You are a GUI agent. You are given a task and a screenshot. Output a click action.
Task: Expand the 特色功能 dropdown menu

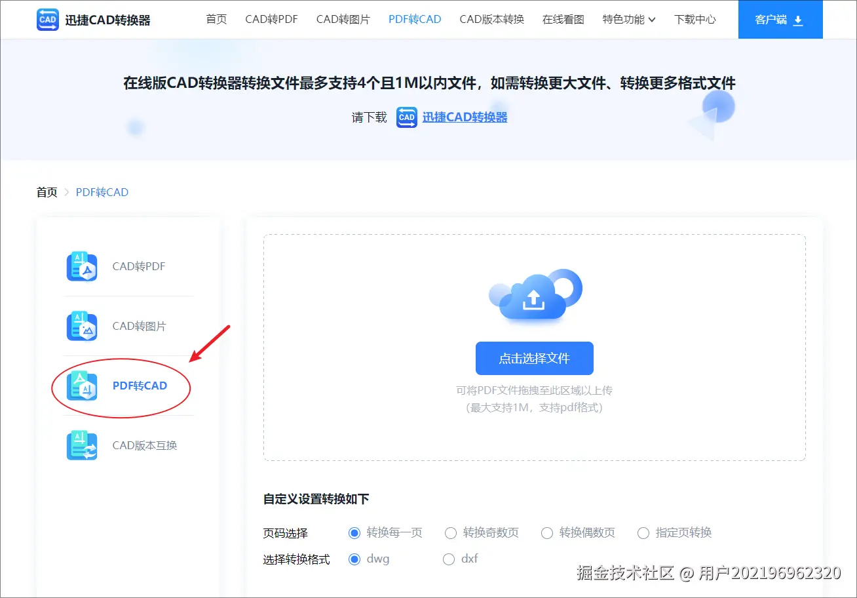pos(629,20)
